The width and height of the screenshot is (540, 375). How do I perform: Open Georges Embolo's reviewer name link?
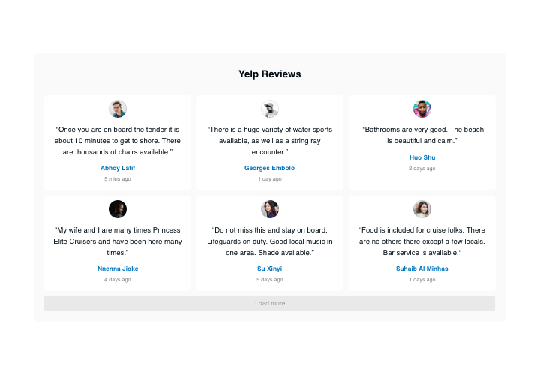point(270,168)
